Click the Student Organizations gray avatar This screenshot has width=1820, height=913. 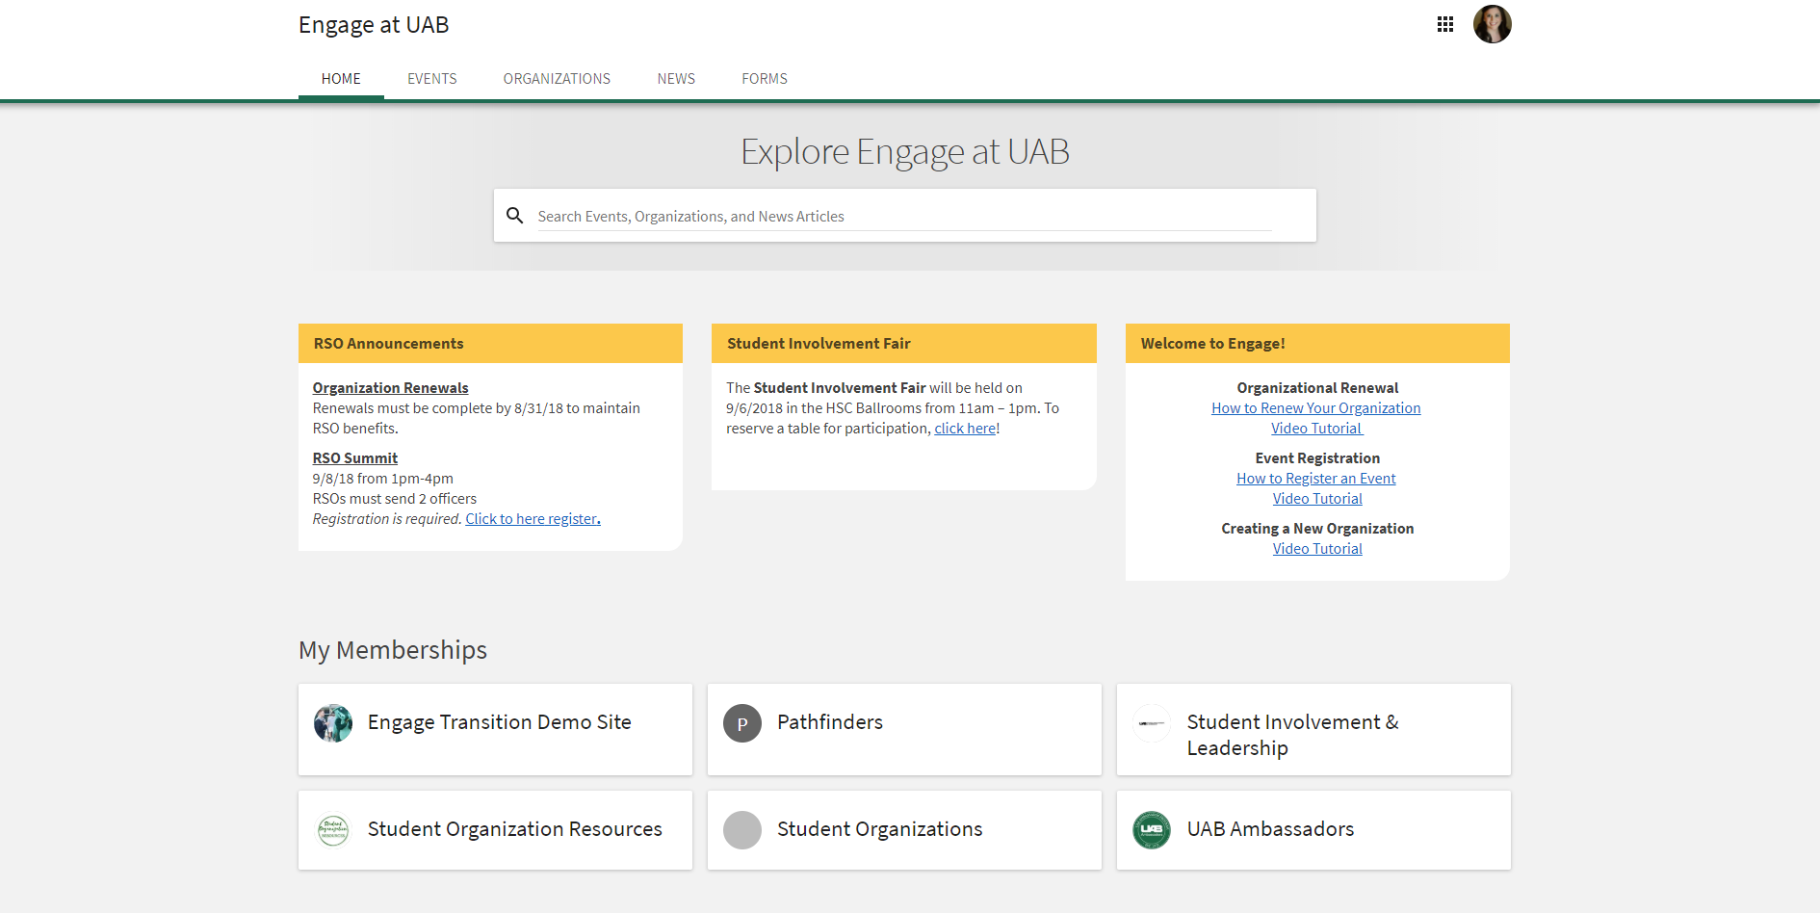pyautogui.click(x=742, y=829)
